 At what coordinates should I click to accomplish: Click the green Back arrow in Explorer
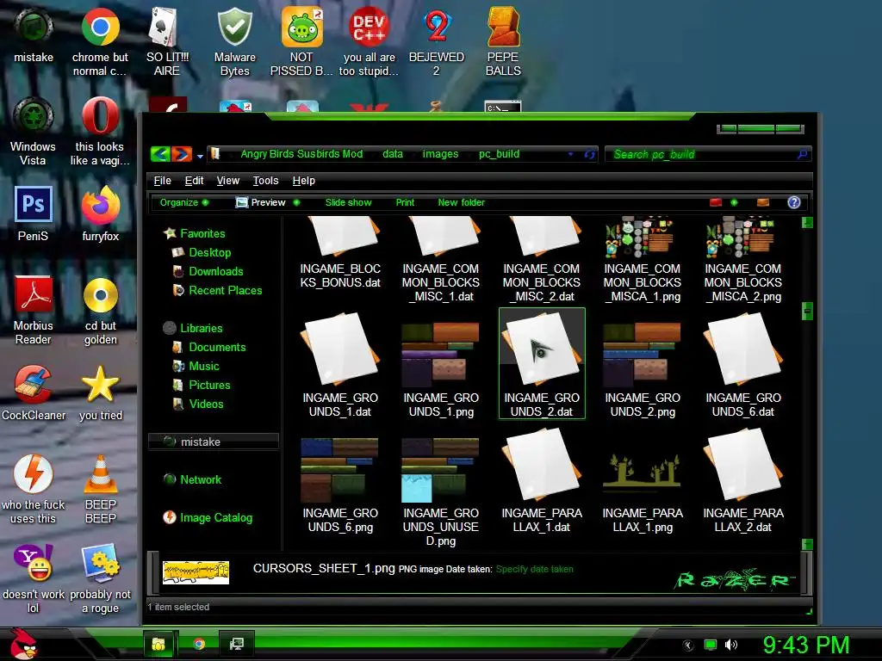click(x=160, y=153)
